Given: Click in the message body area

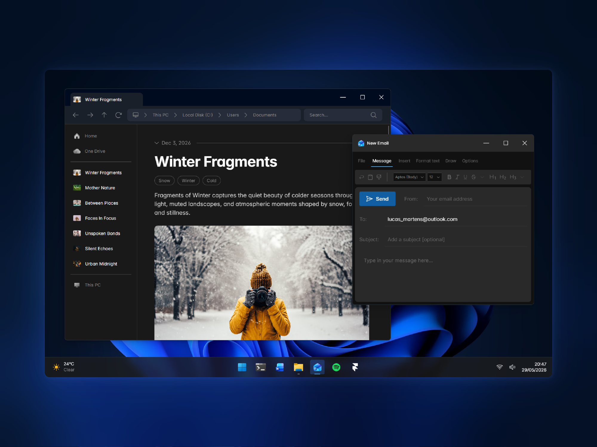Looking at the screenshot, I should [443, 277].
